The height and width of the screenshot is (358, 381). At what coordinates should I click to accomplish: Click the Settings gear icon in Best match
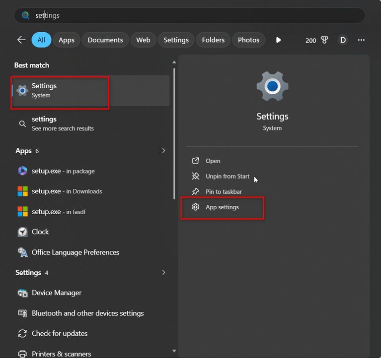click(x=22, y=90)
